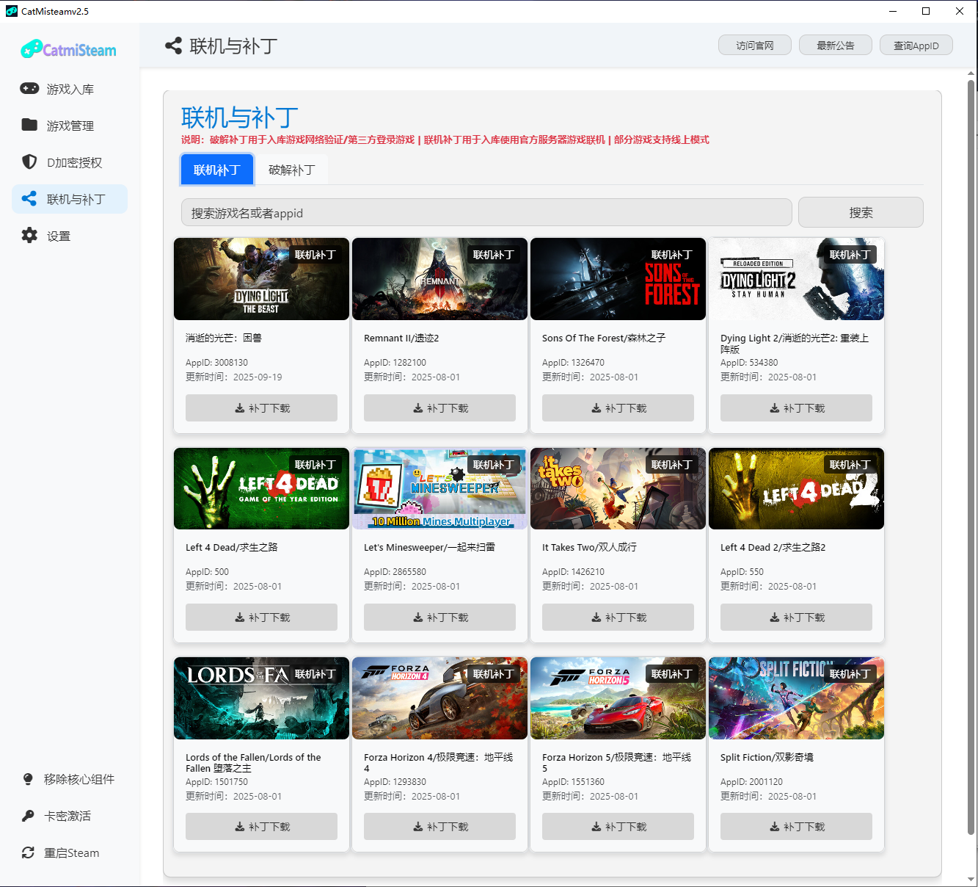978x887 pixels.
Task: Click the Split Fiction cover image
Action: click(x=796, y=698)
